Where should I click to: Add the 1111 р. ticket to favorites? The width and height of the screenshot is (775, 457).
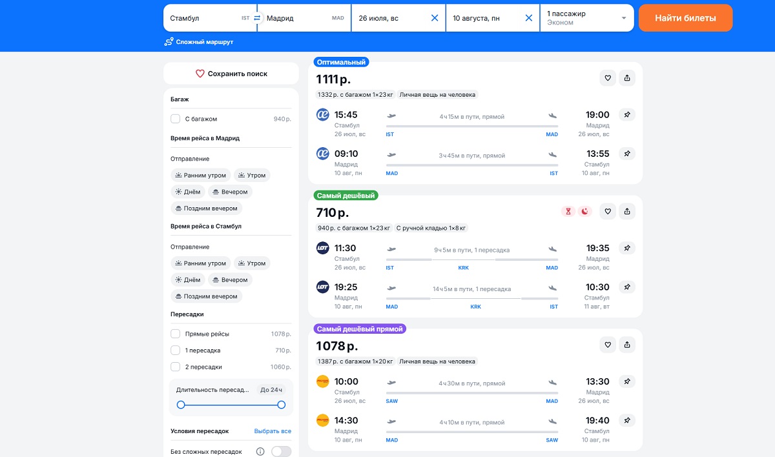tap(608, 78)
